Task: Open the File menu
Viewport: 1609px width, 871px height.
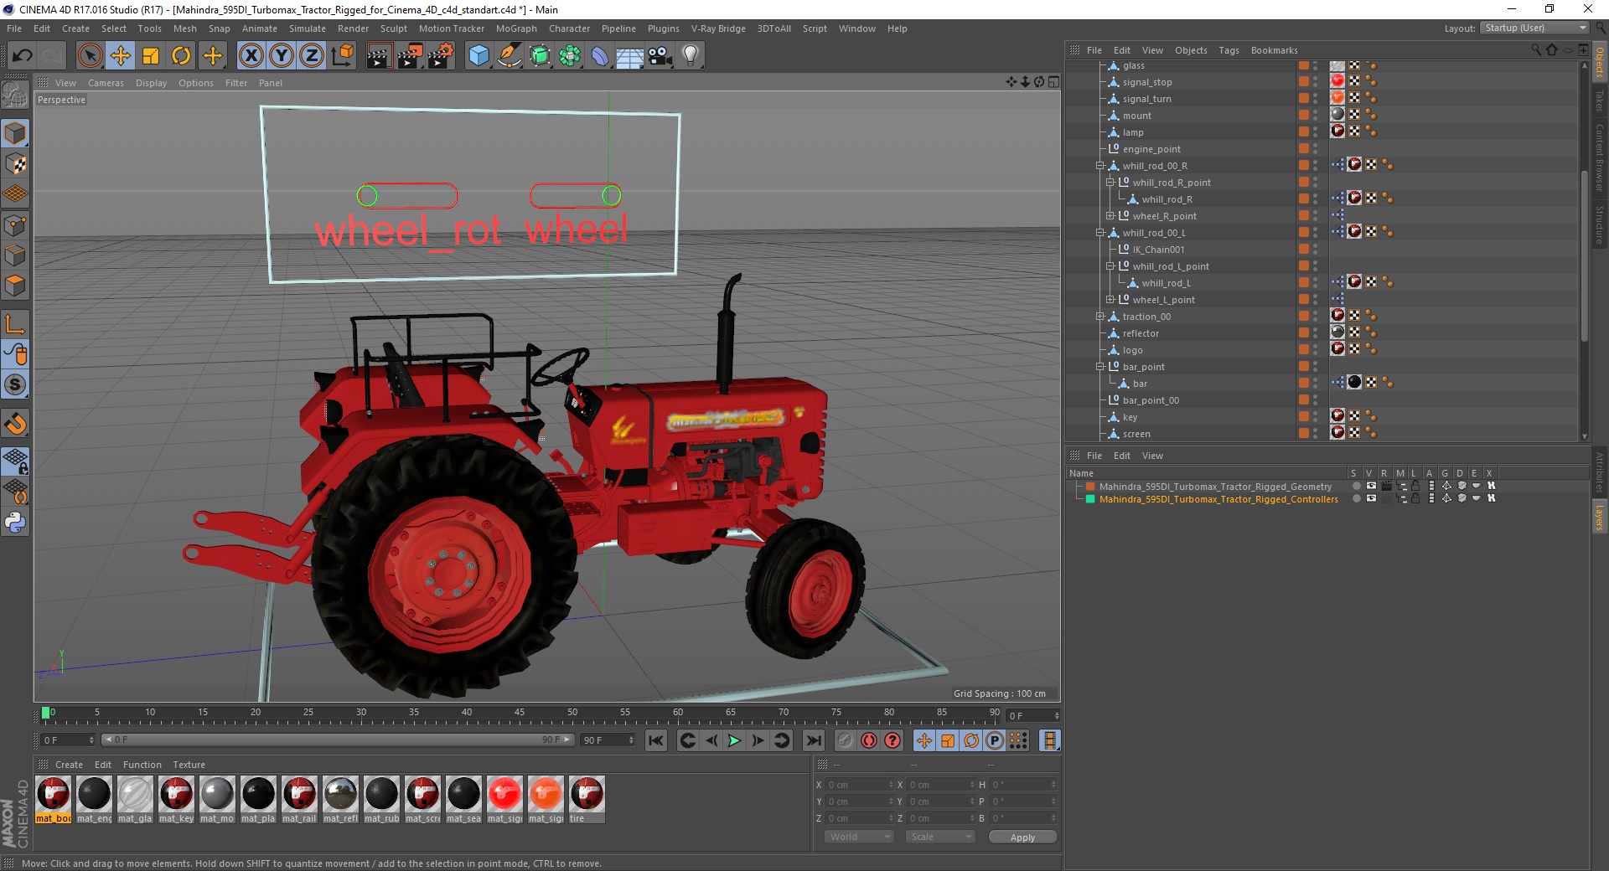Action: coord(14,28)
